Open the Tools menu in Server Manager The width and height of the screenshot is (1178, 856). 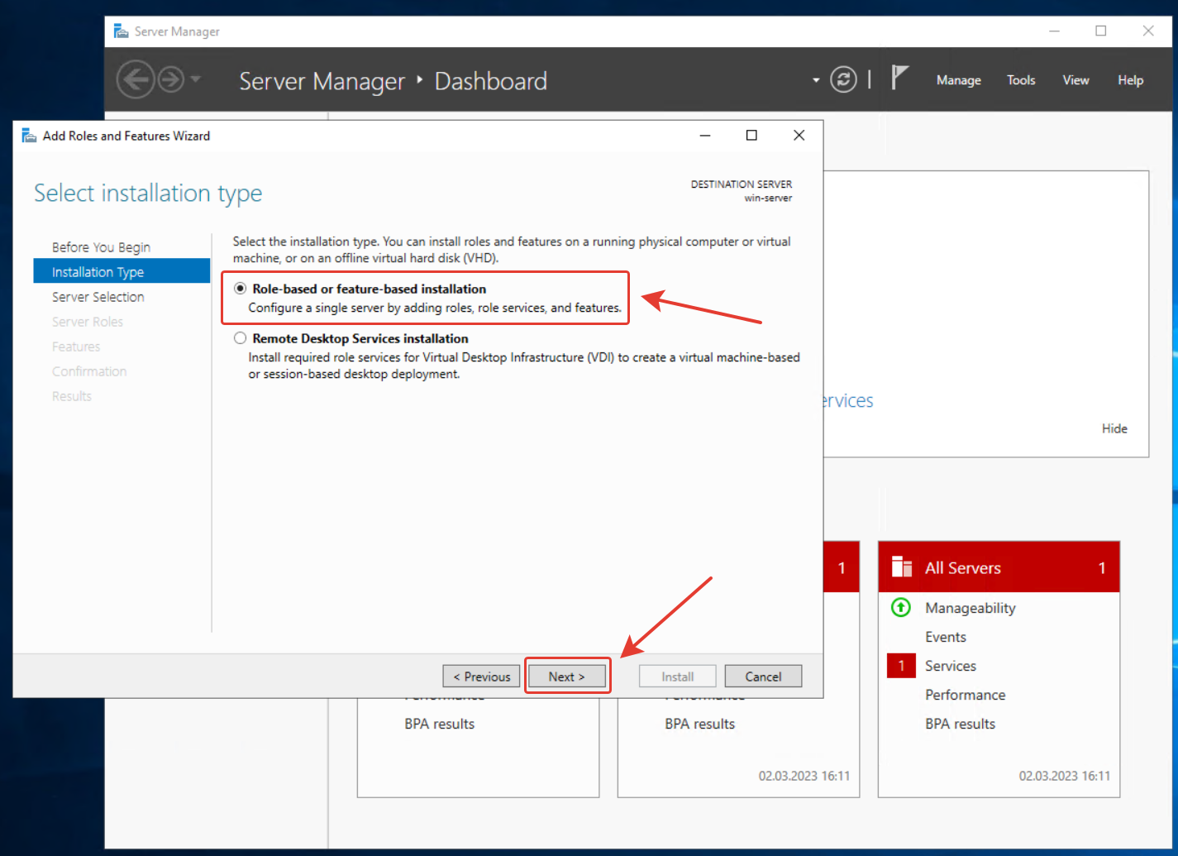(1021, 80)
